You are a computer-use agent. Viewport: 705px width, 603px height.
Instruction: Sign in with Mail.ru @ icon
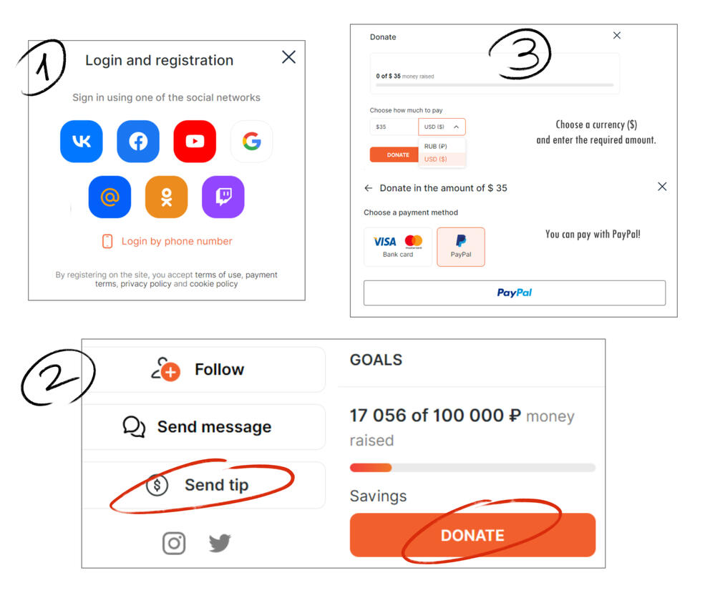110,197
